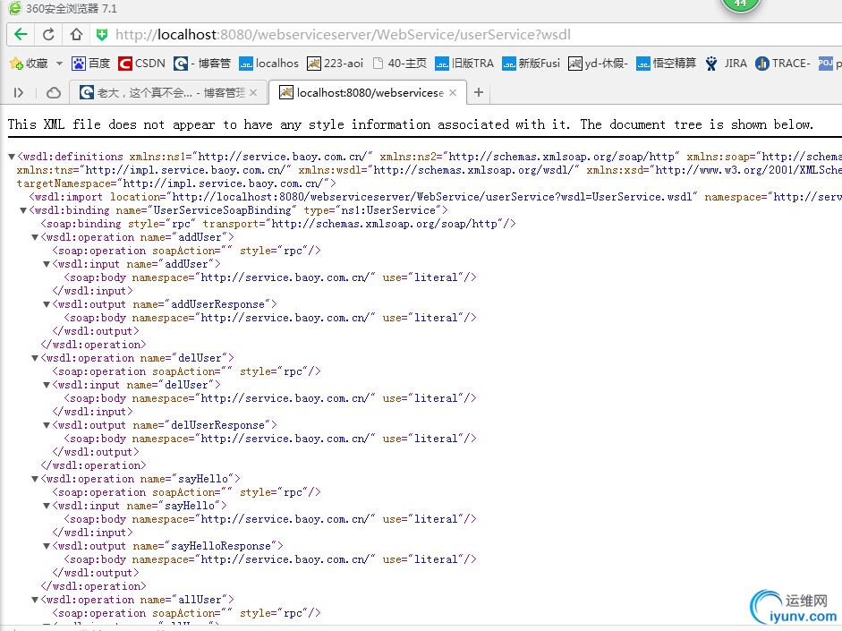
Task: Open the 新版Fusi bookmark
Action: point(532,64)
